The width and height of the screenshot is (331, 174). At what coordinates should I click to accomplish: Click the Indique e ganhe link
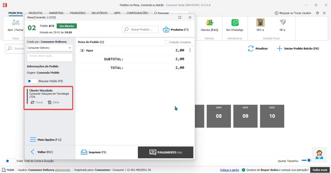(229, 170)
